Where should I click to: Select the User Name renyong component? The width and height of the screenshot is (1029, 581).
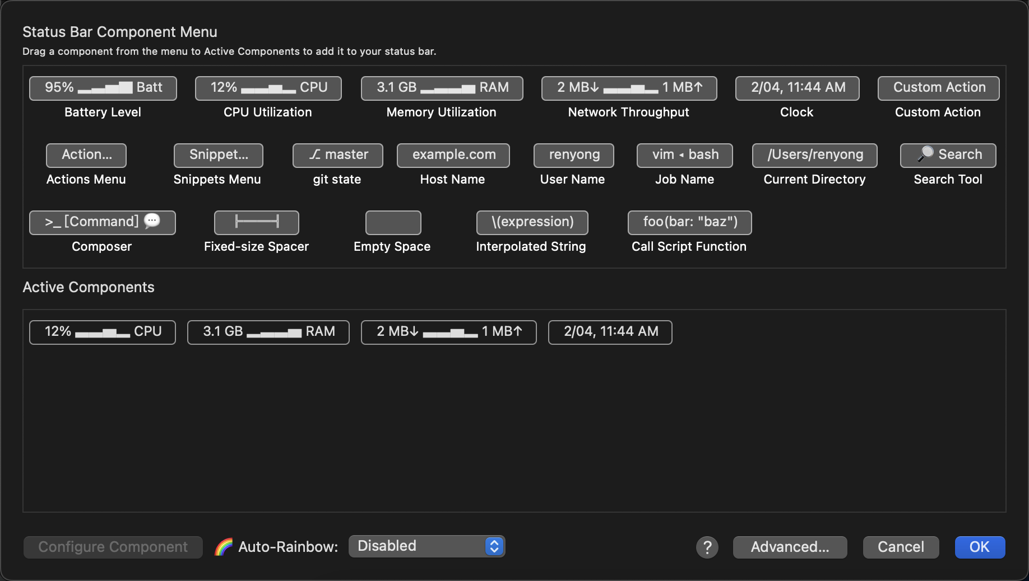coord(574,155)
